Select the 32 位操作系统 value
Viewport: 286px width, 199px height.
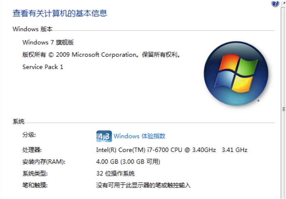coord(115,174)
